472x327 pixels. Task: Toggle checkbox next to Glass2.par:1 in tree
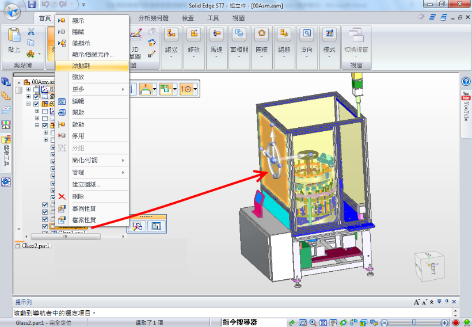[x=45, y=227]
